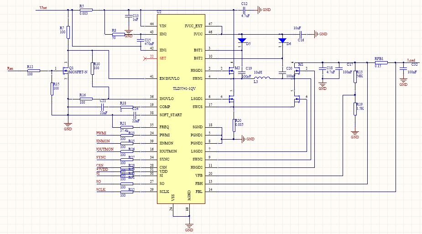Select the R18 zero-ohm resistor

tap(126, 107)
